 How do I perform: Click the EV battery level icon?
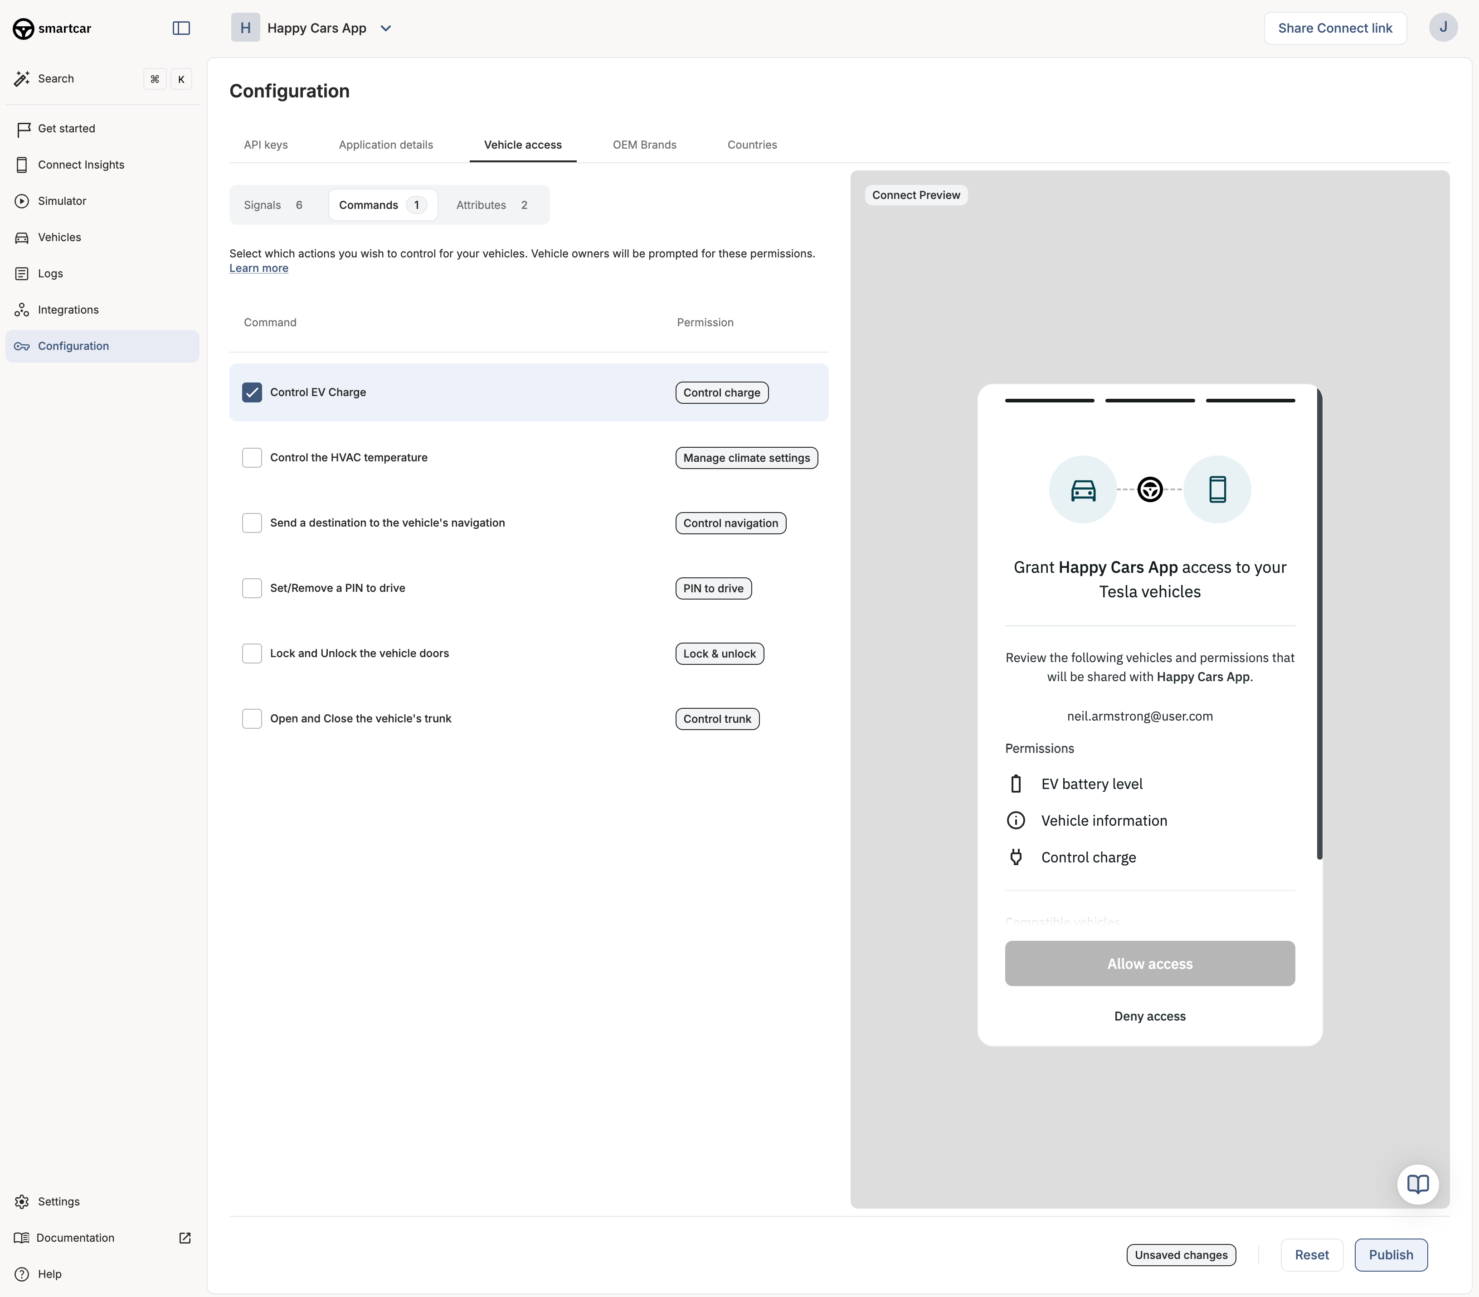(x=1016, y=784)
